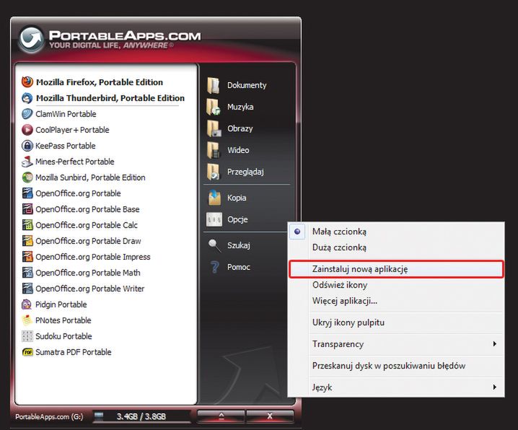Image resolution: width=518 pixels, height=430 pixels.
Task: Click the Szukaj label link
Action: (x=239, y=245)
